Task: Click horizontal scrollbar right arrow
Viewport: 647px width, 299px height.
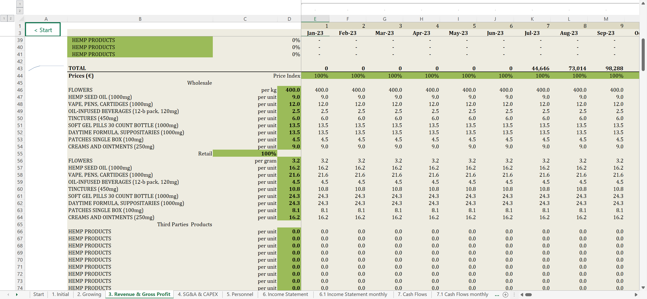Action: [636, 294]
